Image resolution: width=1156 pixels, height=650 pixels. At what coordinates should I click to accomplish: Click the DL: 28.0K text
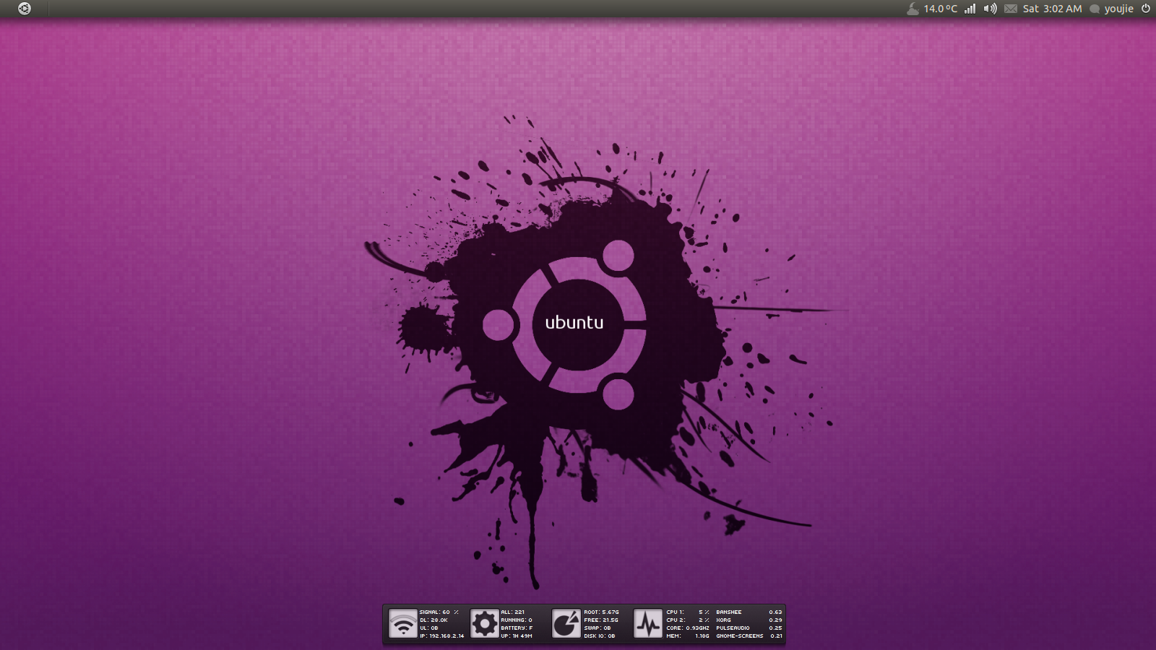coord(433,620)
